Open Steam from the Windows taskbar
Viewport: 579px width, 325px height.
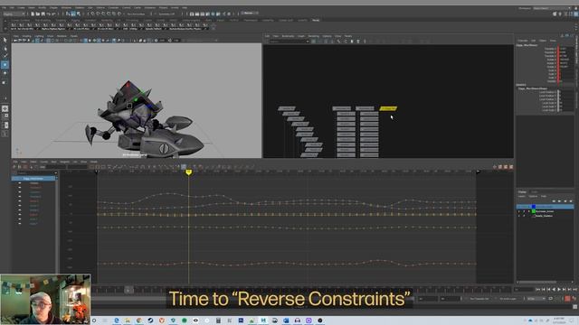click(150, 320)
